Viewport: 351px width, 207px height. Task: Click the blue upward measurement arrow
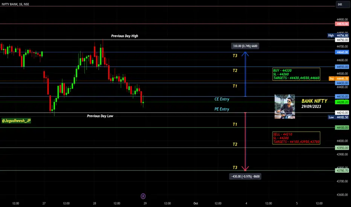(245, 74)
